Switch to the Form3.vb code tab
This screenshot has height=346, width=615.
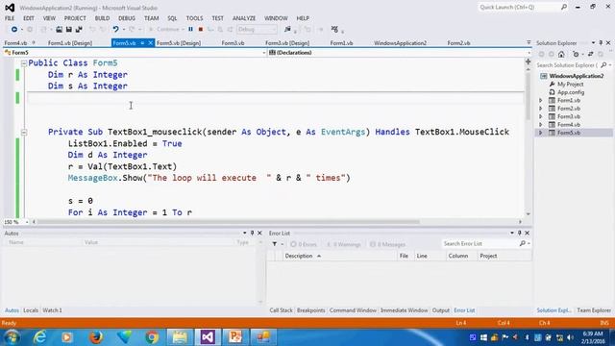(233, 43)
